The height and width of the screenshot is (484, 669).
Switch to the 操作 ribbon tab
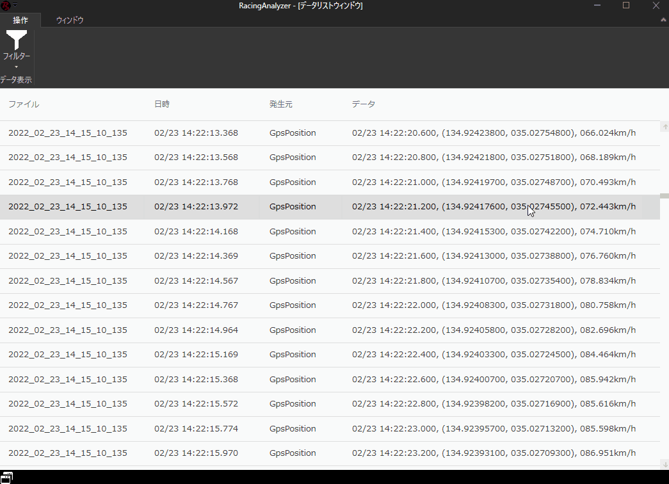tap(20, 20)
